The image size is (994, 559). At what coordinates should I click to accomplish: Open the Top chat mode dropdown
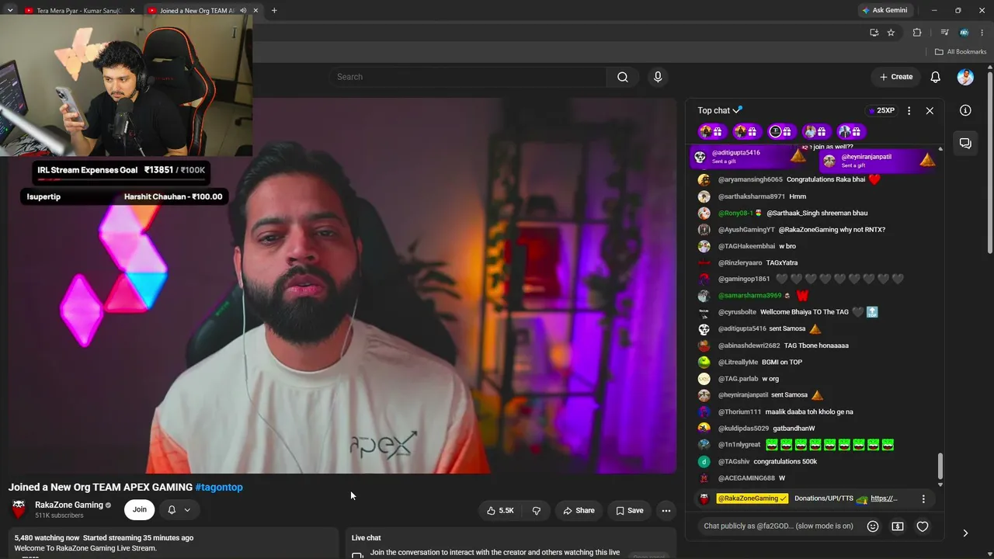pyautogui.click(x=720, y=110)
